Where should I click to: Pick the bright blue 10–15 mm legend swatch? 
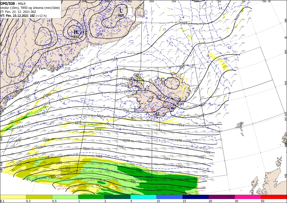(x=170, y=197)
